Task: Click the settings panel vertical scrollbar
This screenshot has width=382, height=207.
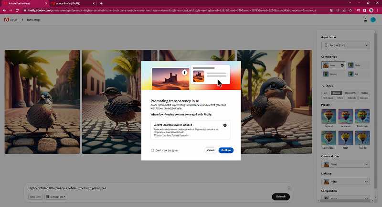Action: [x=375, y=110]
